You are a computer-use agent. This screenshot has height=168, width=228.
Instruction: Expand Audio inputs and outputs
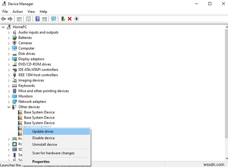[x=9, y=33]
